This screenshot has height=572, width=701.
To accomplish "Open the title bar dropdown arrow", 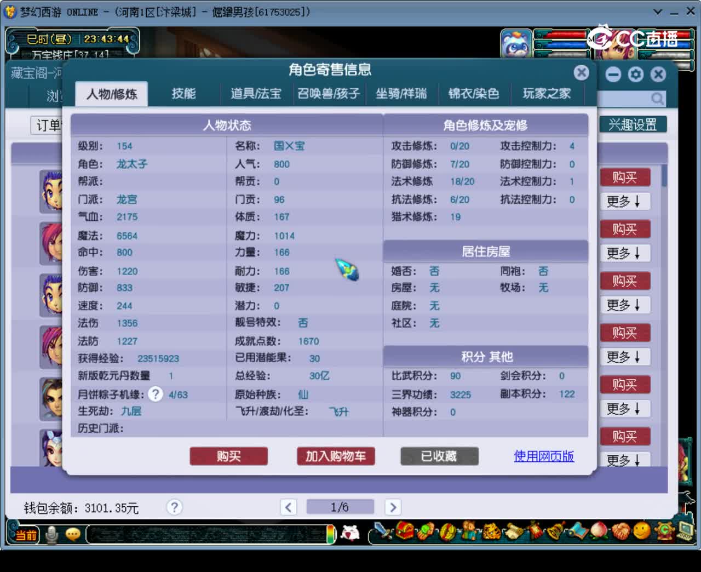I will tap(658, 12).
